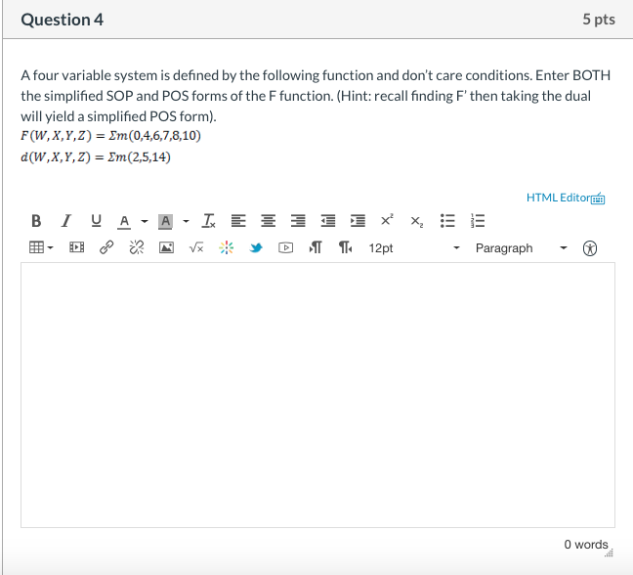Open the Paragraph format dropdown

[522, 247]
